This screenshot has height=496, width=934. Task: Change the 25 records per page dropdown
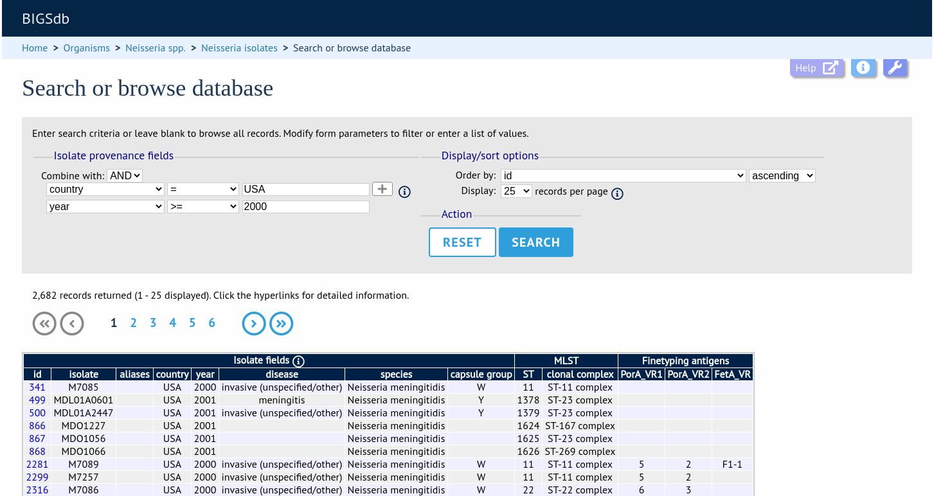(x=517, y=191)
